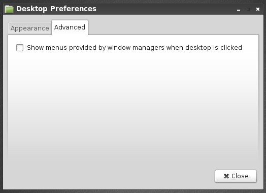Viewport: 266px width, 193px height.
Task: Tick the box beside 'Show menus'
Action: click(x=20, y=48)
